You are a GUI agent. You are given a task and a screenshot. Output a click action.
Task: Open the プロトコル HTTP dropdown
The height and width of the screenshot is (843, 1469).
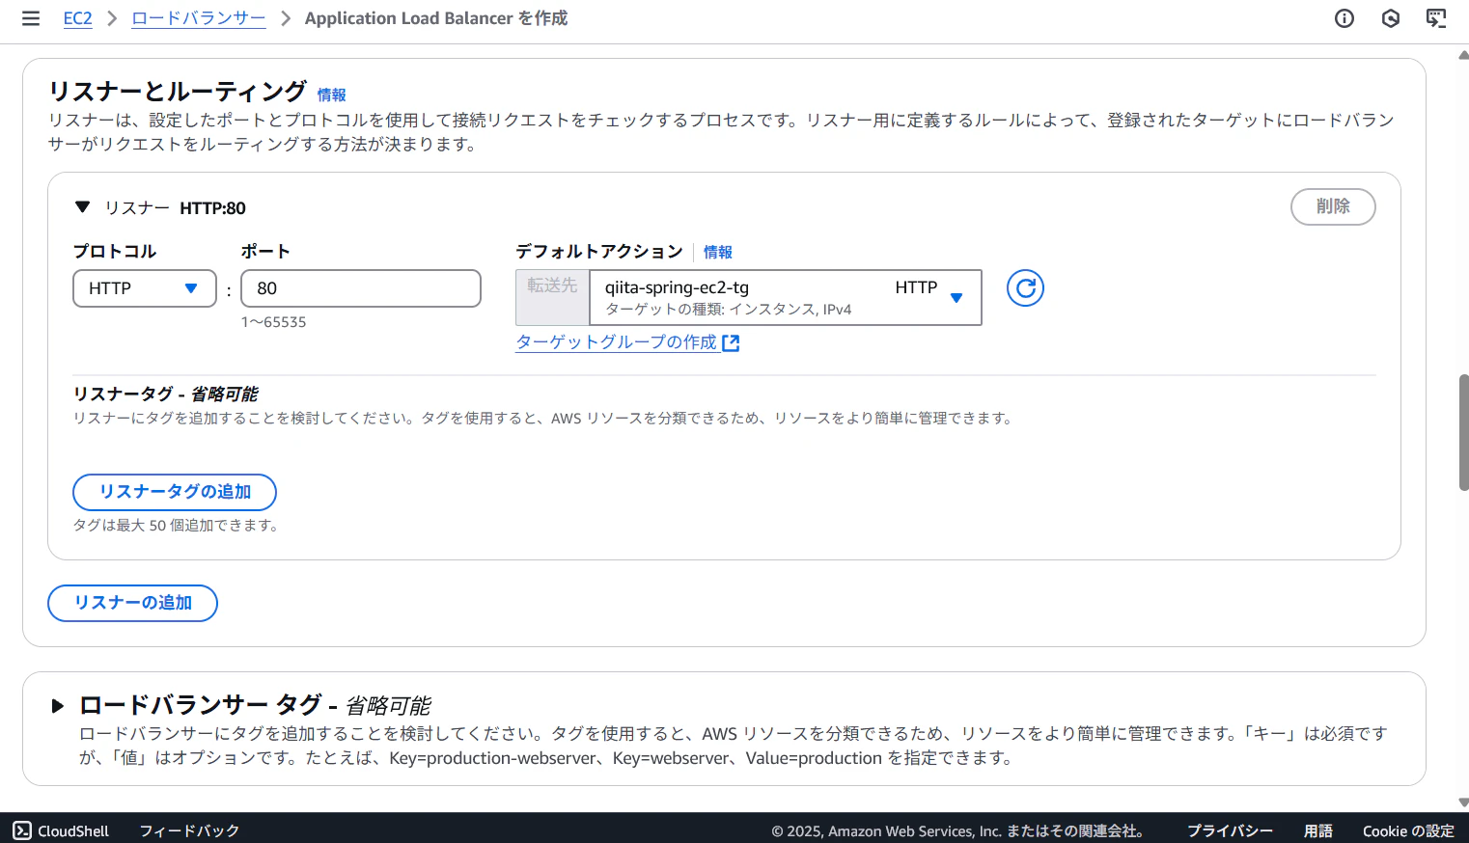coord(145,288)
